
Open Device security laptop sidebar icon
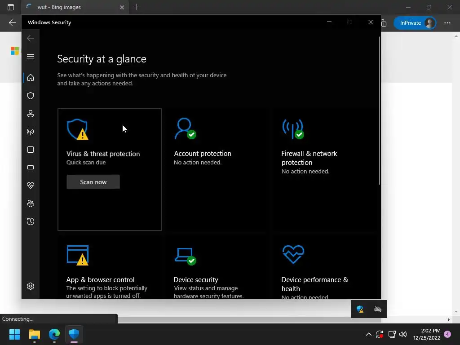click(x=31, y=168)
